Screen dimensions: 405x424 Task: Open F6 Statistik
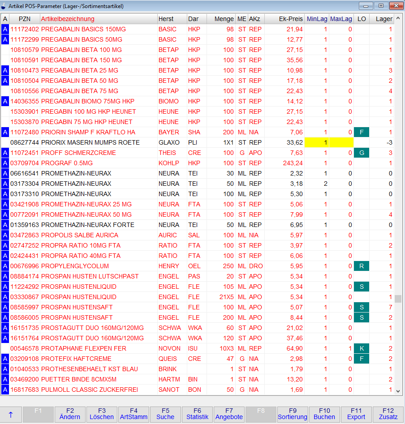tap(197, 414)
